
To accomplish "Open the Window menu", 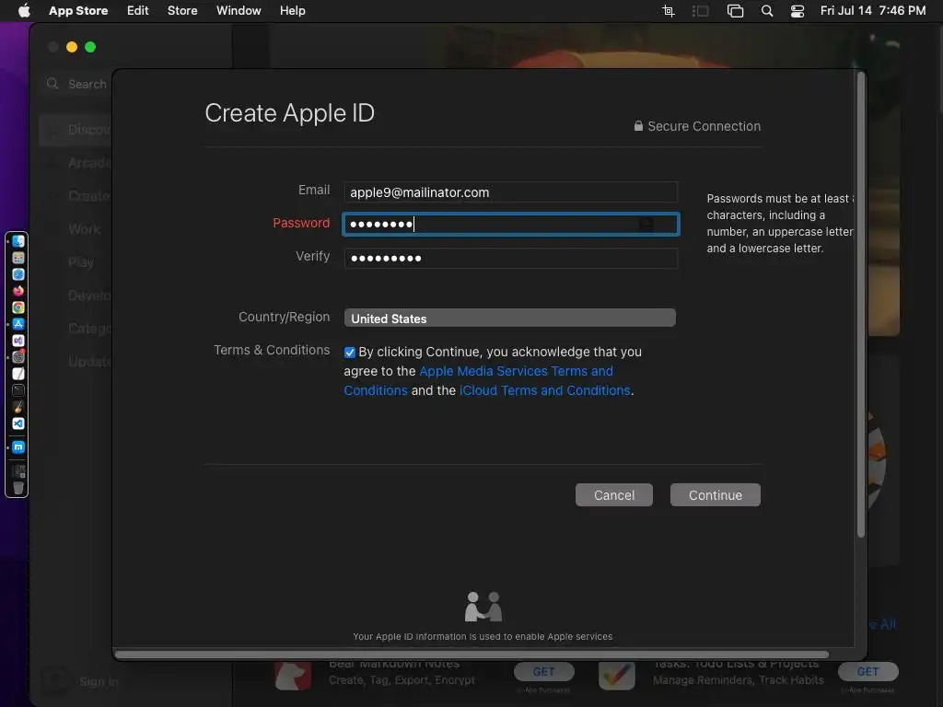I will click(239, 11).
